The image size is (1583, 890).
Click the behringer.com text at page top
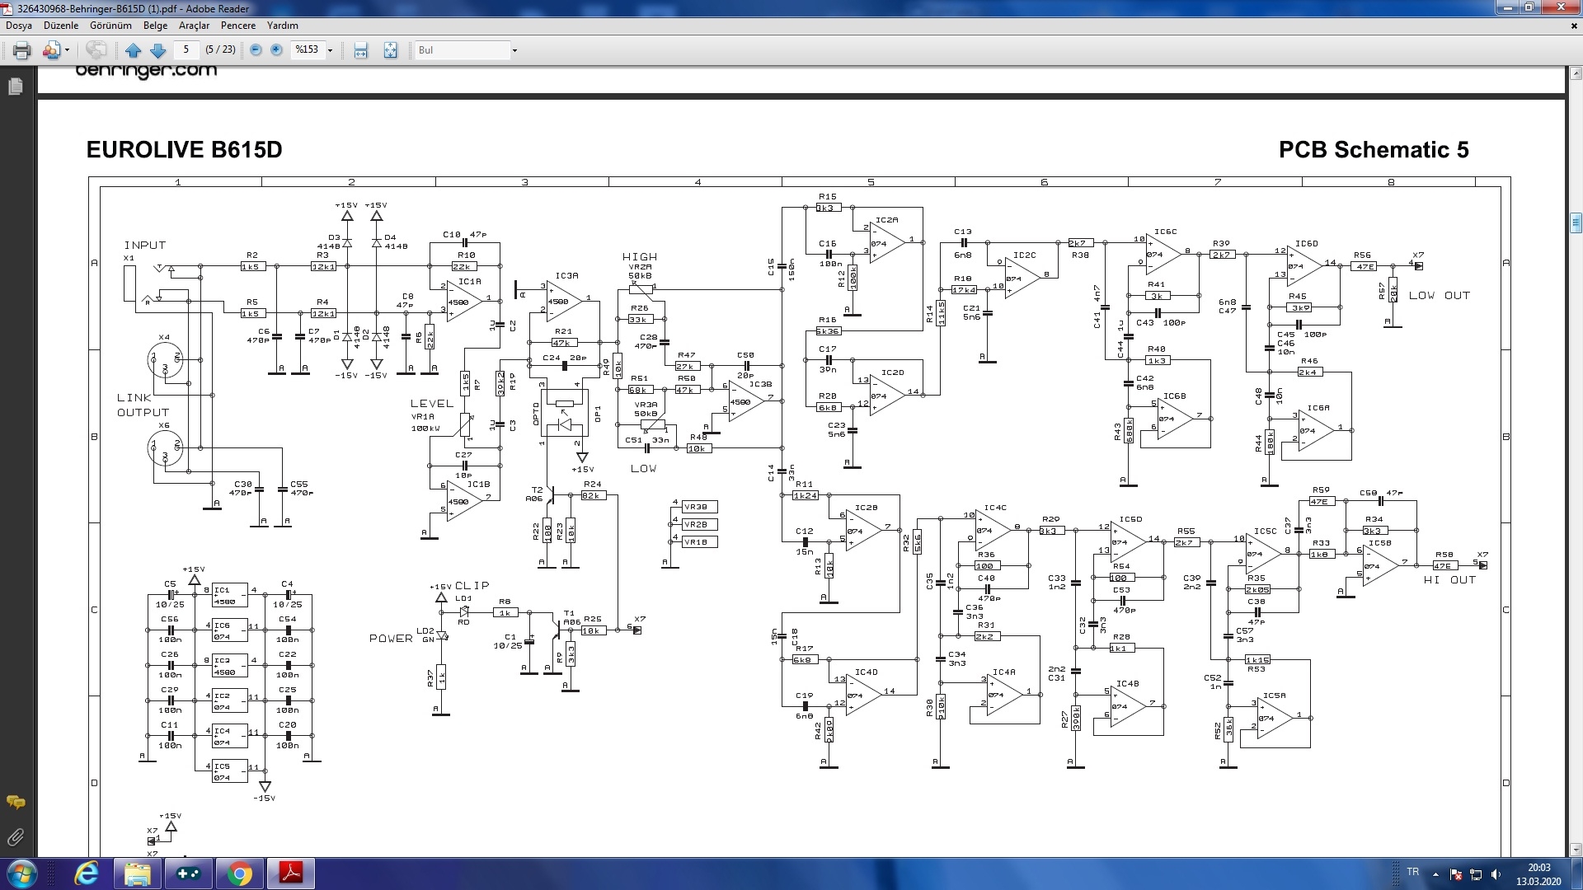pyautogui.click(x=147, y=71)
